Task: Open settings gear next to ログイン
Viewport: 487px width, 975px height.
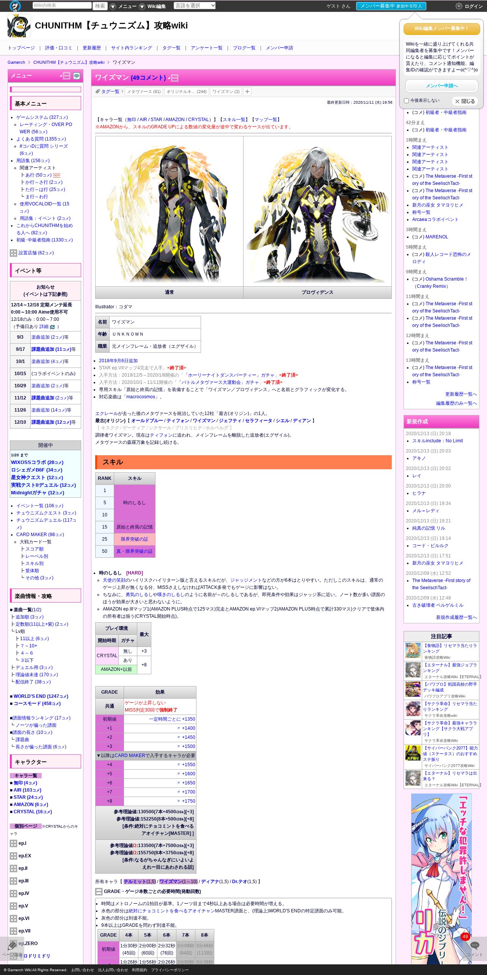Action: pos(459,6)
